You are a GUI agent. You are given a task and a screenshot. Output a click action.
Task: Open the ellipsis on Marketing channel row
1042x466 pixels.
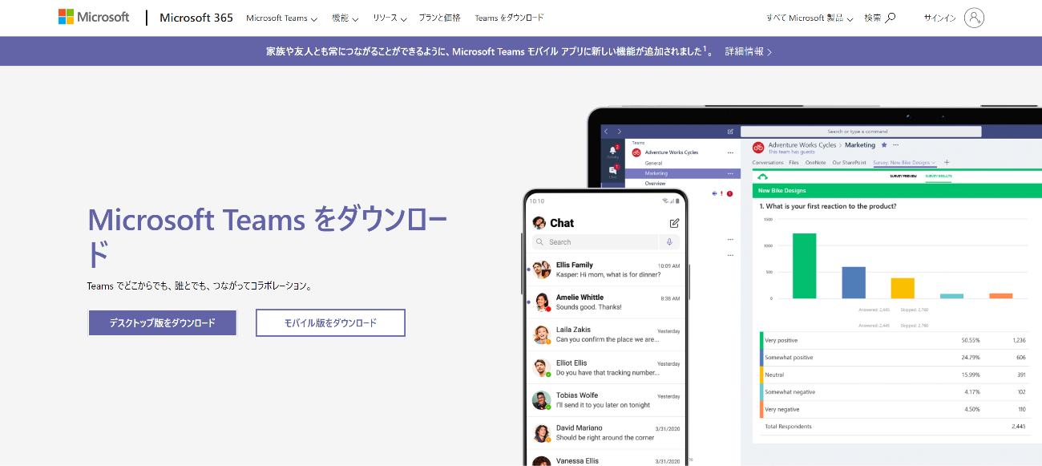coord(730,173)
